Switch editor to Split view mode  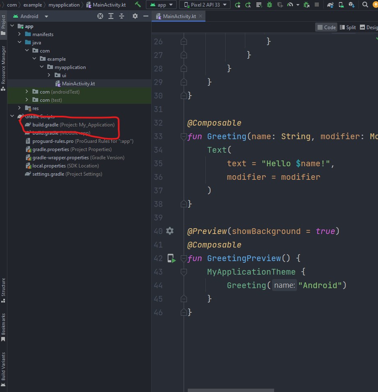[348, 27]
